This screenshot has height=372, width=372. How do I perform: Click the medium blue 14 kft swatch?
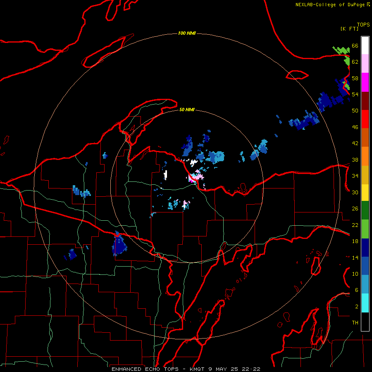coord(365,266)
